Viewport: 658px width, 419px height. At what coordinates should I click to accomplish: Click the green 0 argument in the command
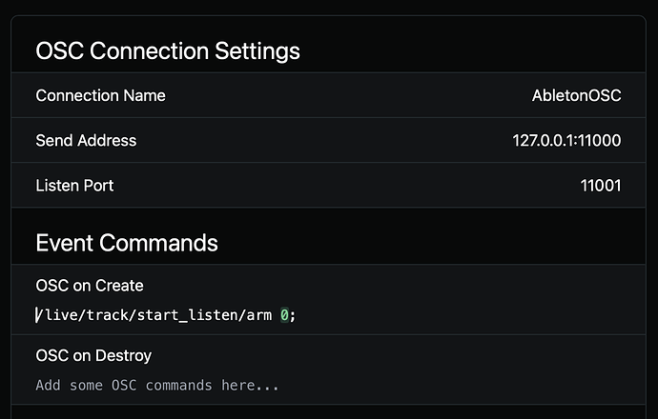[x=284, y=315]
